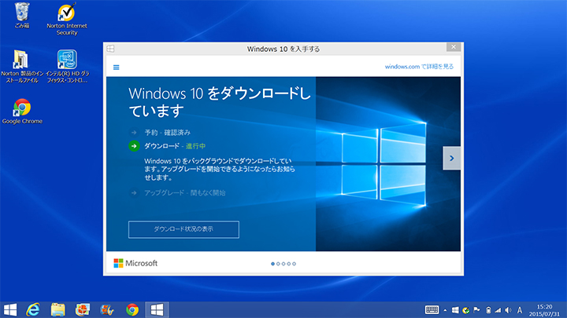
Task: Open the clock and date in taskbar
Action: [x=543, y=309]
